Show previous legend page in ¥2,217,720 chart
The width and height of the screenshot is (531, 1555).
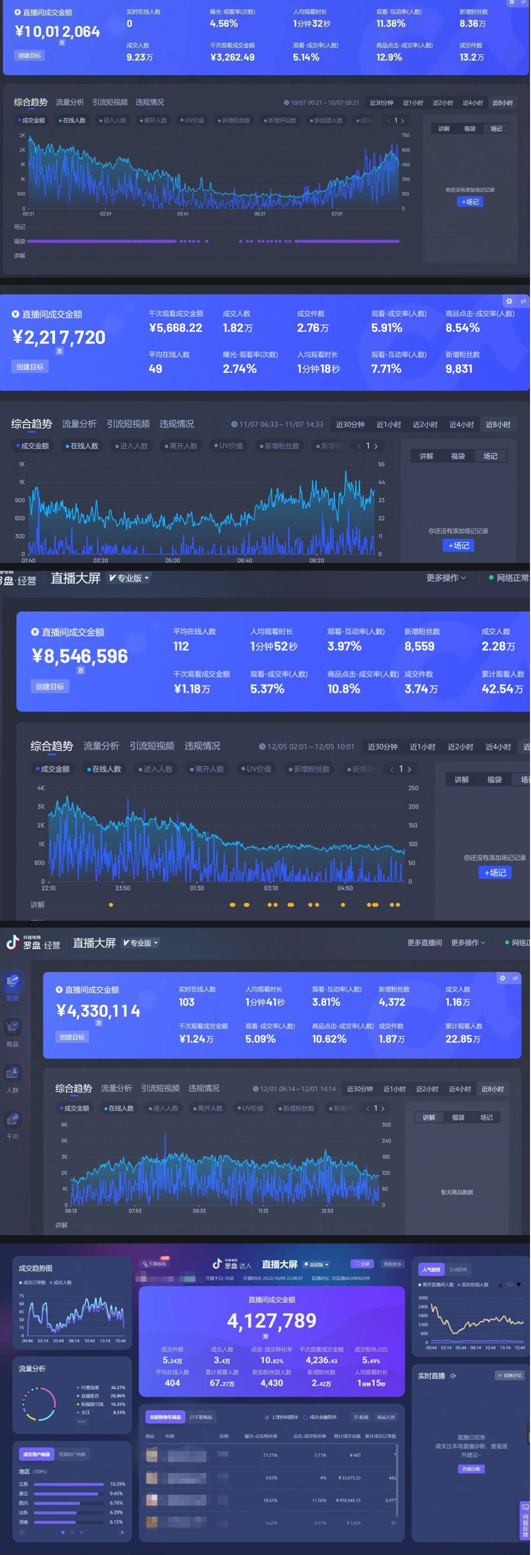(359, 446)
